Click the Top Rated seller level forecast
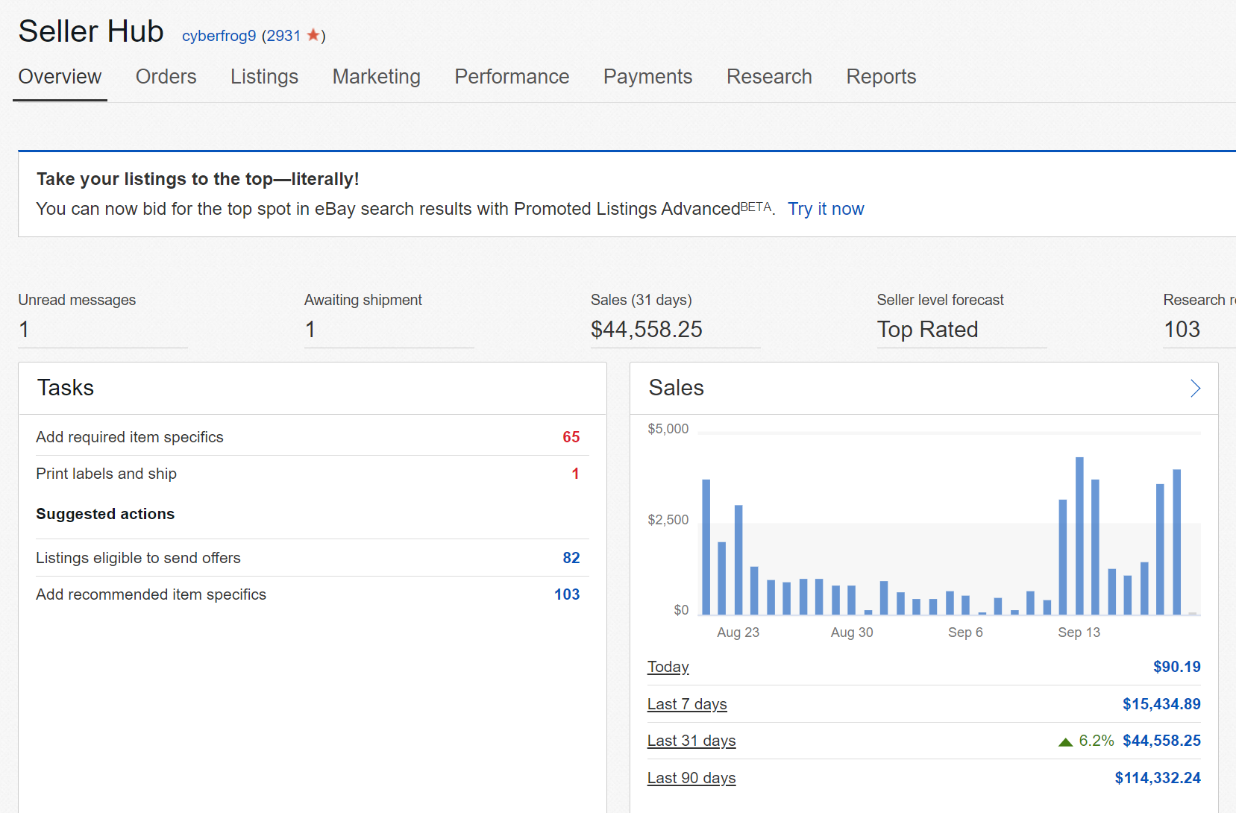1236x813 pixels. coord(927,330)
